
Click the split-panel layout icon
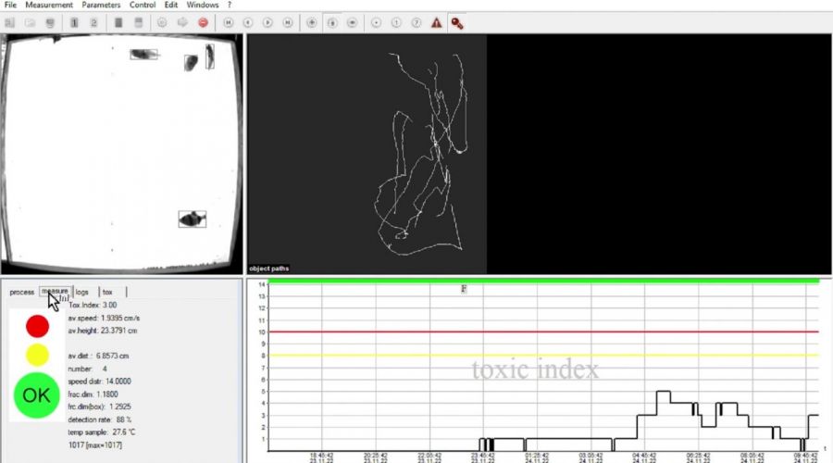[x=138, y=23]
